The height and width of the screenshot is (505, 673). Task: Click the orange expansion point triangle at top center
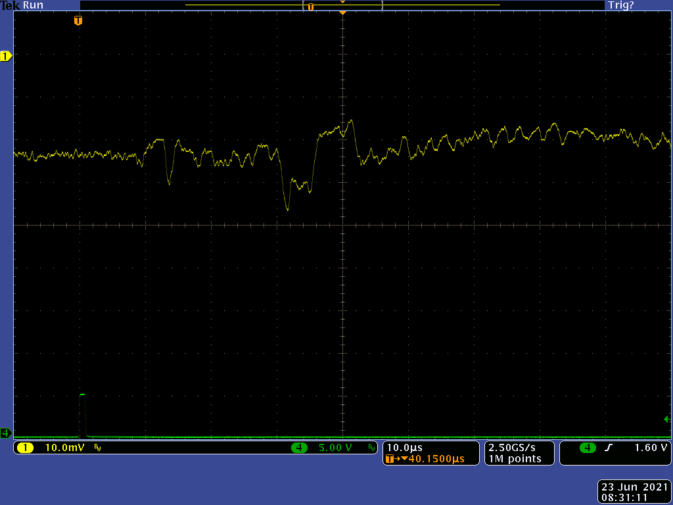coord(342,12)
